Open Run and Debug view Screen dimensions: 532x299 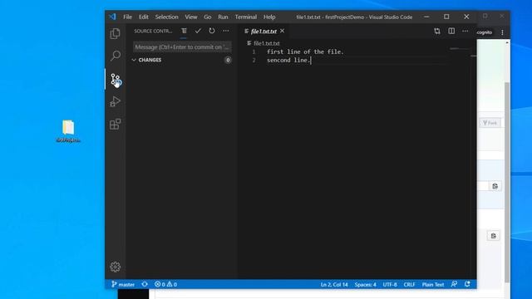click(115, 101)
